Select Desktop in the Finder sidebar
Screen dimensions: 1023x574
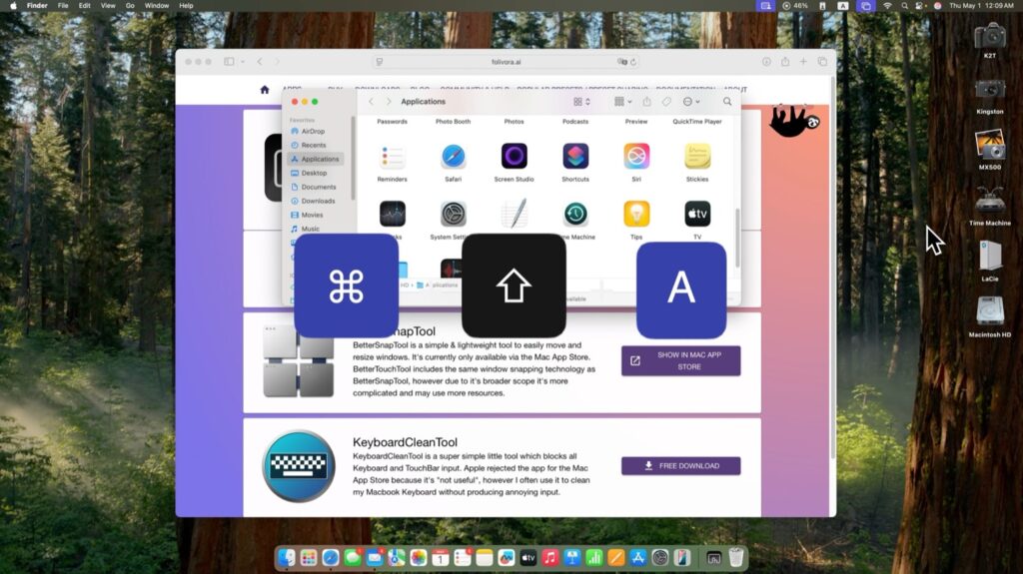point(314,173)
